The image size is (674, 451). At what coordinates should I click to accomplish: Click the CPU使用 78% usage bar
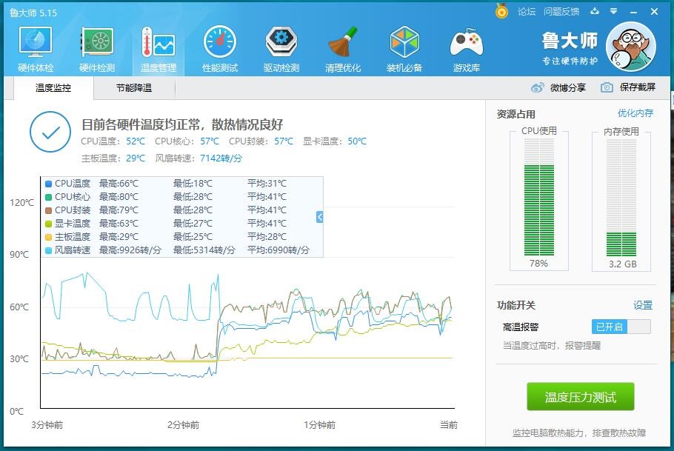tap(539, 197)
